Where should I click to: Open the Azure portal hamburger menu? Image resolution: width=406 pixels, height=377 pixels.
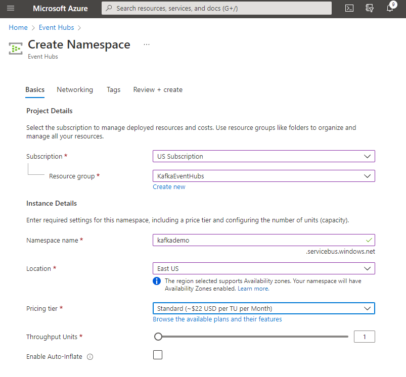click(11, 8)
